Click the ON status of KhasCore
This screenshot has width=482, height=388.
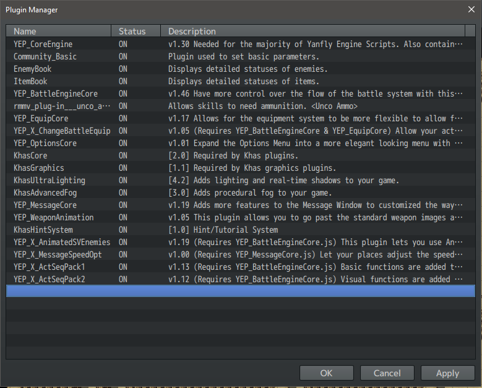click(123, 155)
